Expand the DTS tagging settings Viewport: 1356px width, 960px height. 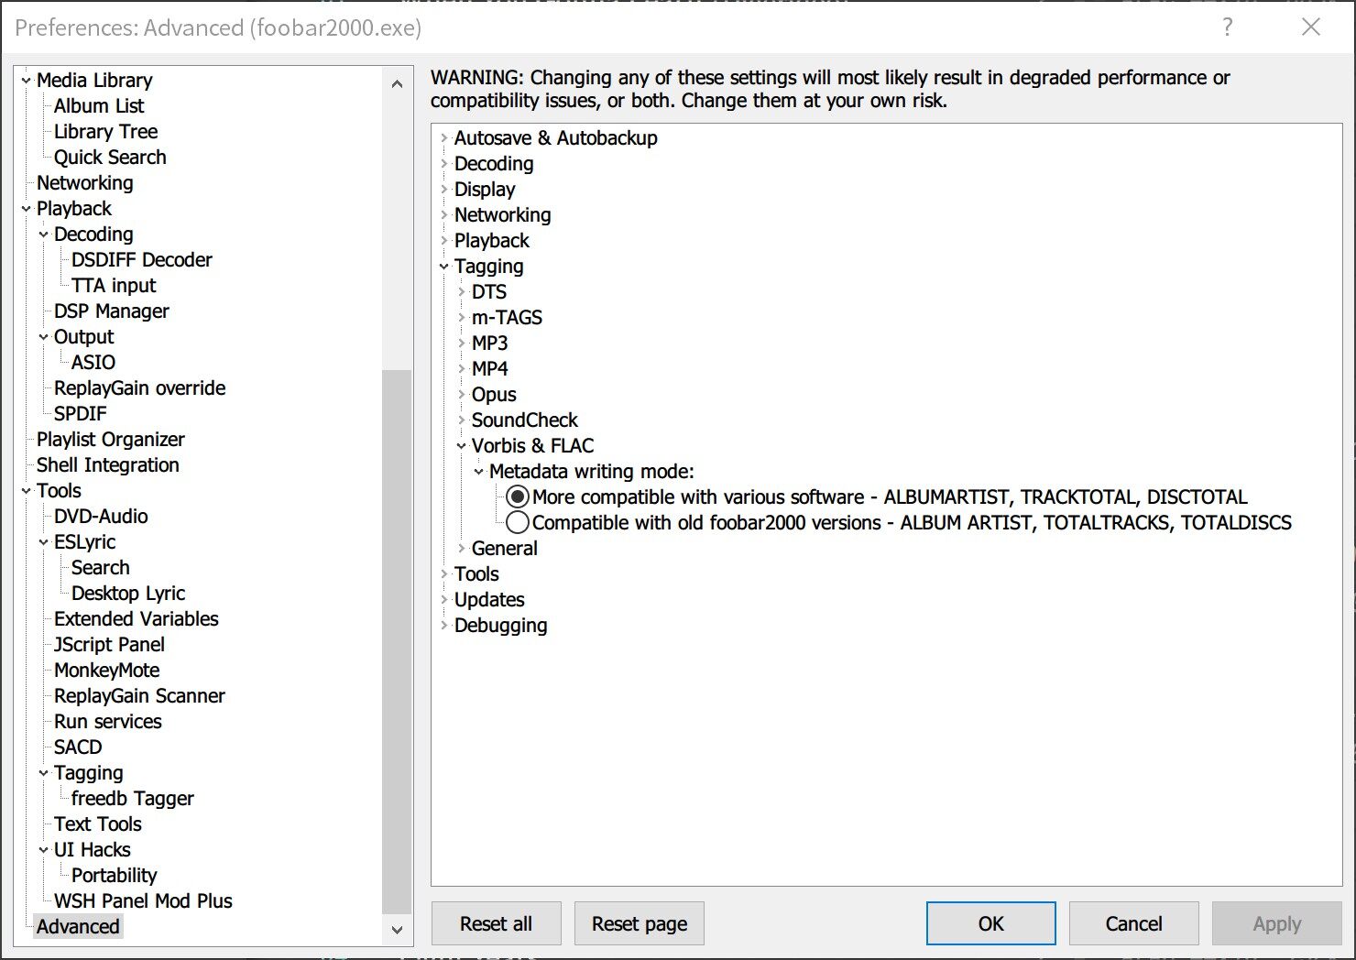click(x=462, y=292)
